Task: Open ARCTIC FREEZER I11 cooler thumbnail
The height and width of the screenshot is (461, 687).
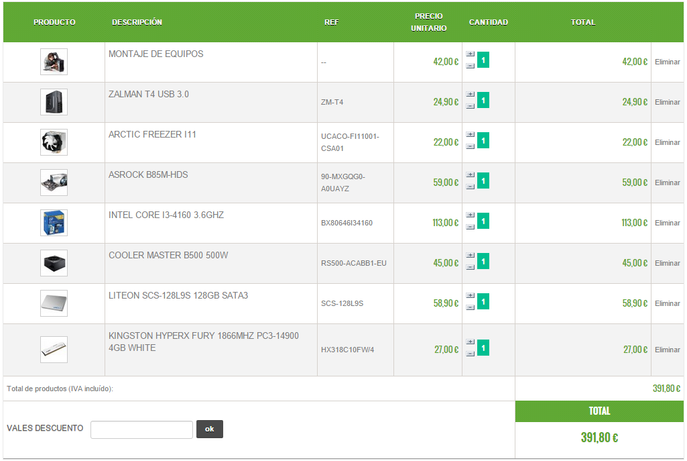Action: (54, 142)
